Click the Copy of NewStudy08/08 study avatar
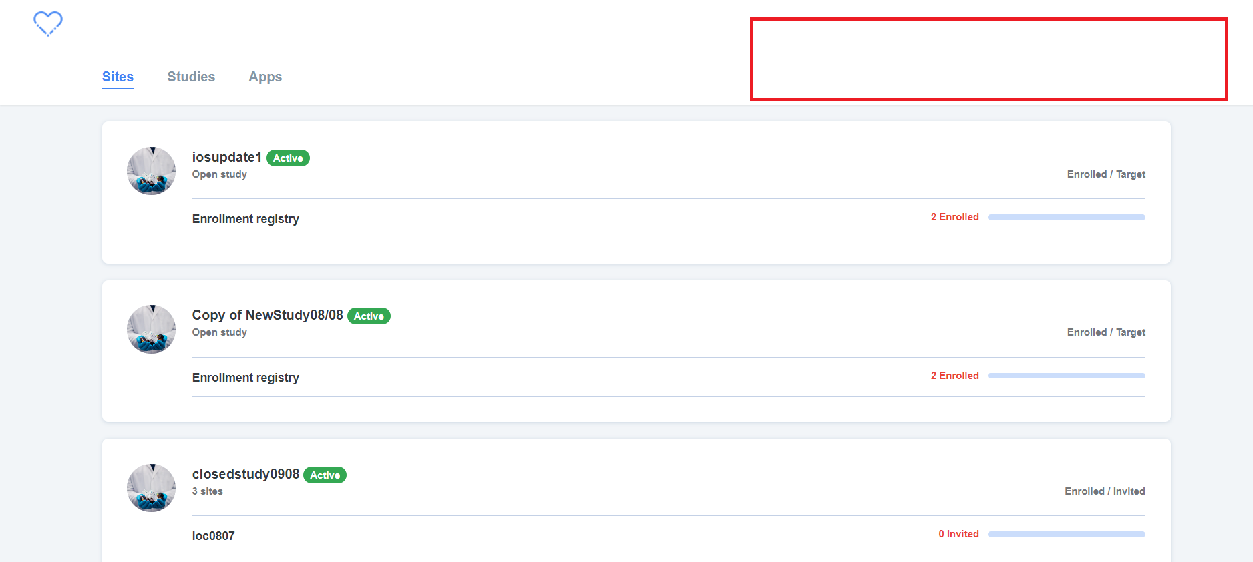1253x562 pixels. coord(151,328)
